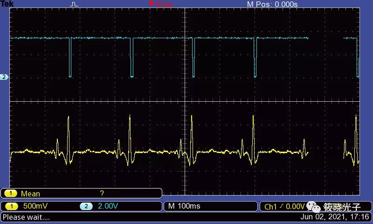Click the question mark measurement value
Screen dimensions: 373x224
[x=102, y=193]
